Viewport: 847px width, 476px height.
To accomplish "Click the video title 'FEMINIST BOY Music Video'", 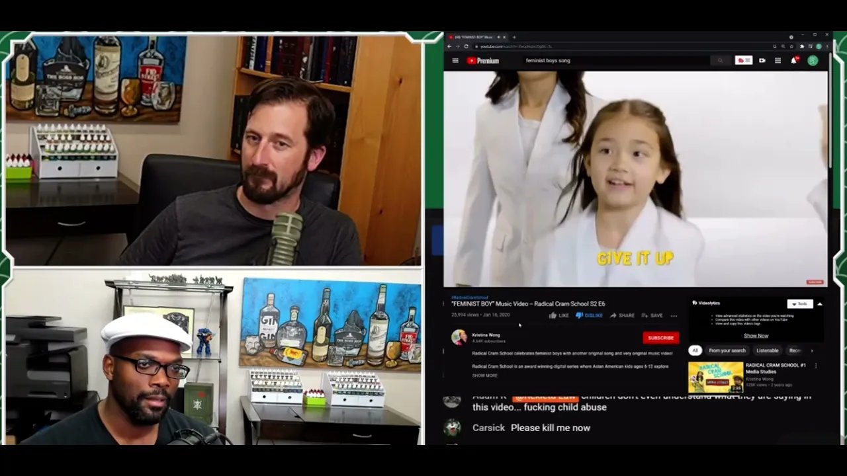I will tap(528, 304).
